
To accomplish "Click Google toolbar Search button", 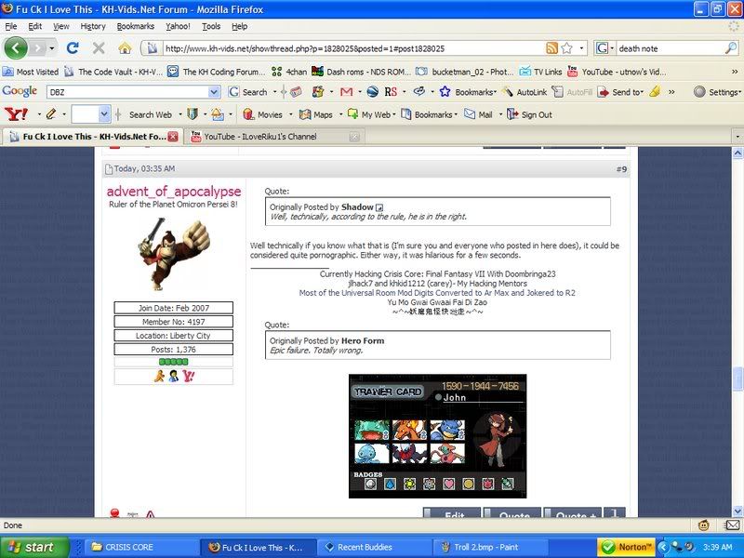I will coord(248,92).
